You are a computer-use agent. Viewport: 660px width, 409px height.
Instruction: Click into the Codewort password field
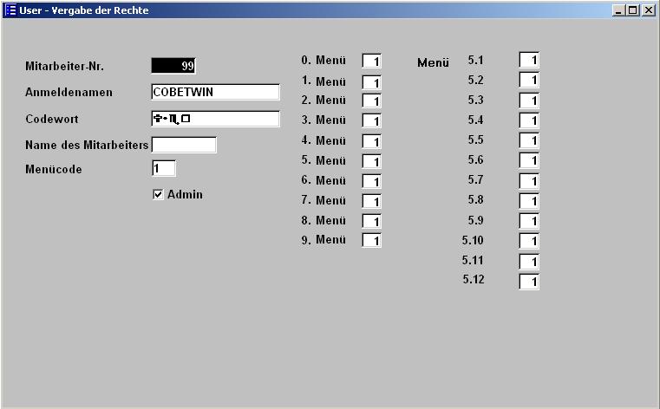215,119
